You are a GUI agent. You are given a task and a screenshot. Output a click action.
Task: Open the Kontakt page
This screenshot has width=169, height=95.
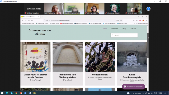[133, 28]
